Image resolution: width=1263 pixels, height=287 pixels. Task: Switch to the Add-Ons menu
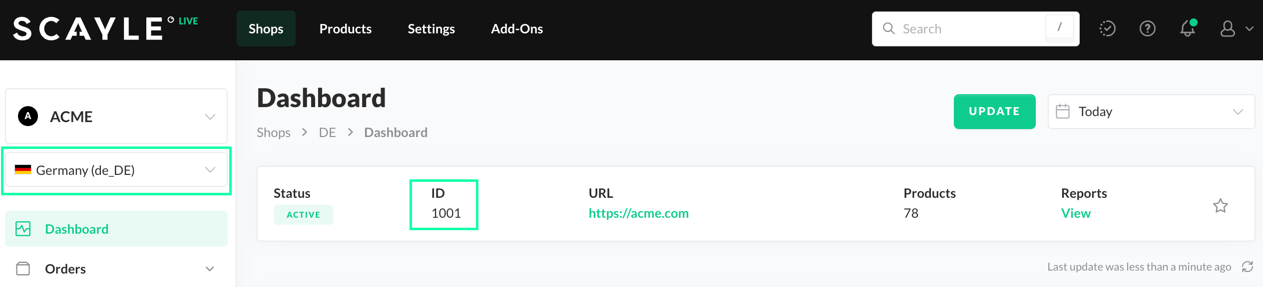click(x=516, y=29)
